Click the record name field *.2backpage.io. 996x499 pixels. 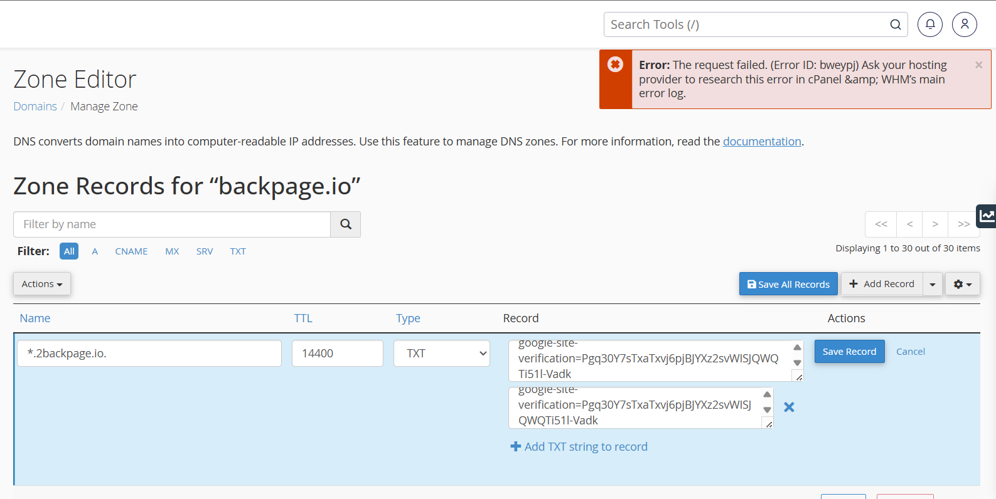[149, 354]
